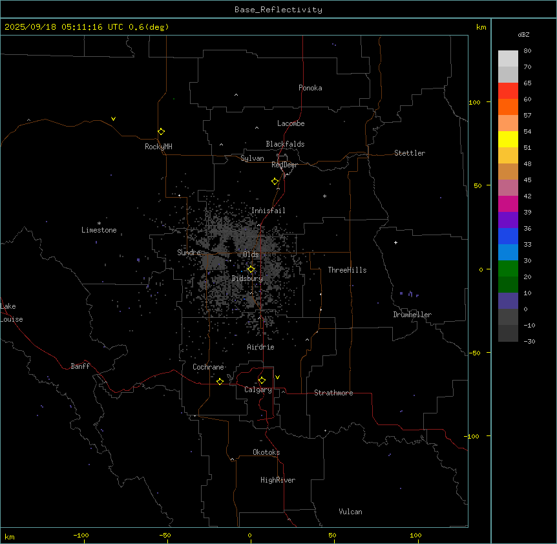Click the yellow diamond marker below RedDeer
This screenshot has width=557, height=544.
pos(275,182)
